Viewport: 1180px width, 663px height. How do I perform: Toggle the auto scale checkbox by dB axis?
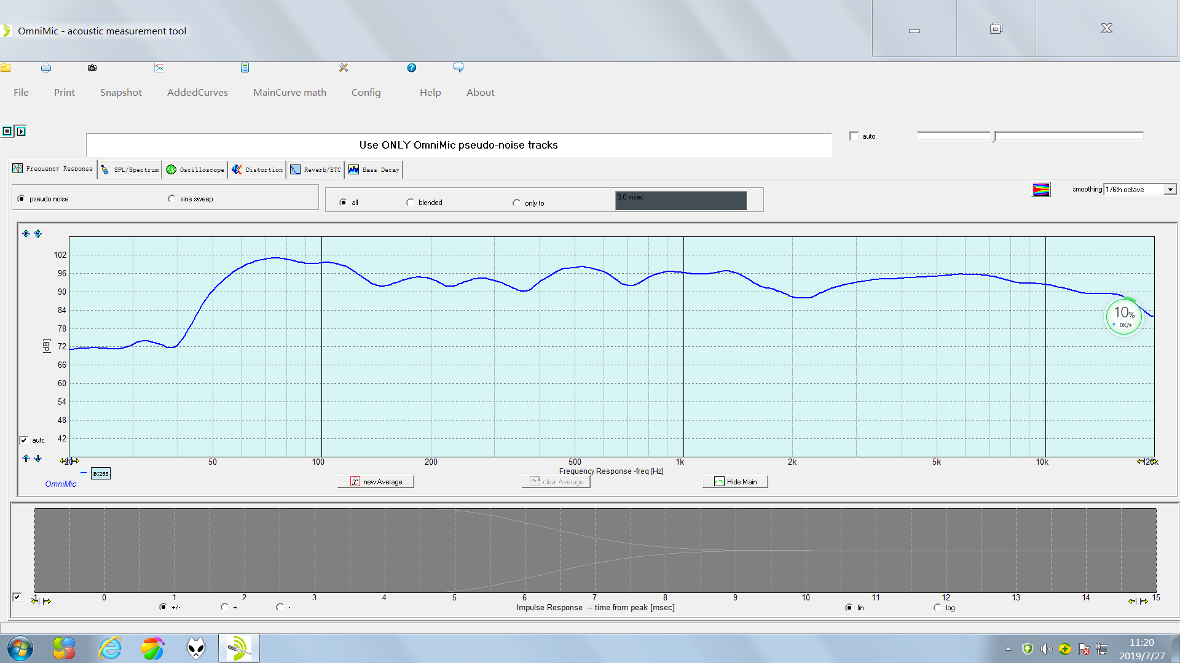pos(23,440)
